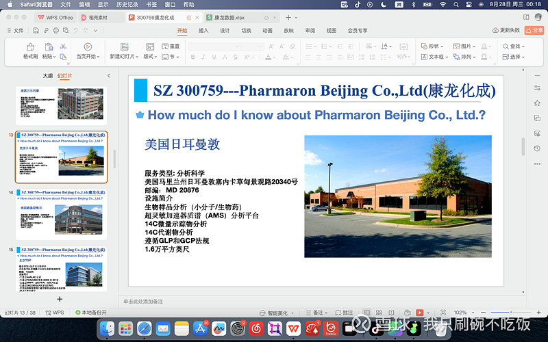Viewport: 548px width, 342px height.
Task: Collapse the slide thumbnail panel
Action: click(109, 76)
